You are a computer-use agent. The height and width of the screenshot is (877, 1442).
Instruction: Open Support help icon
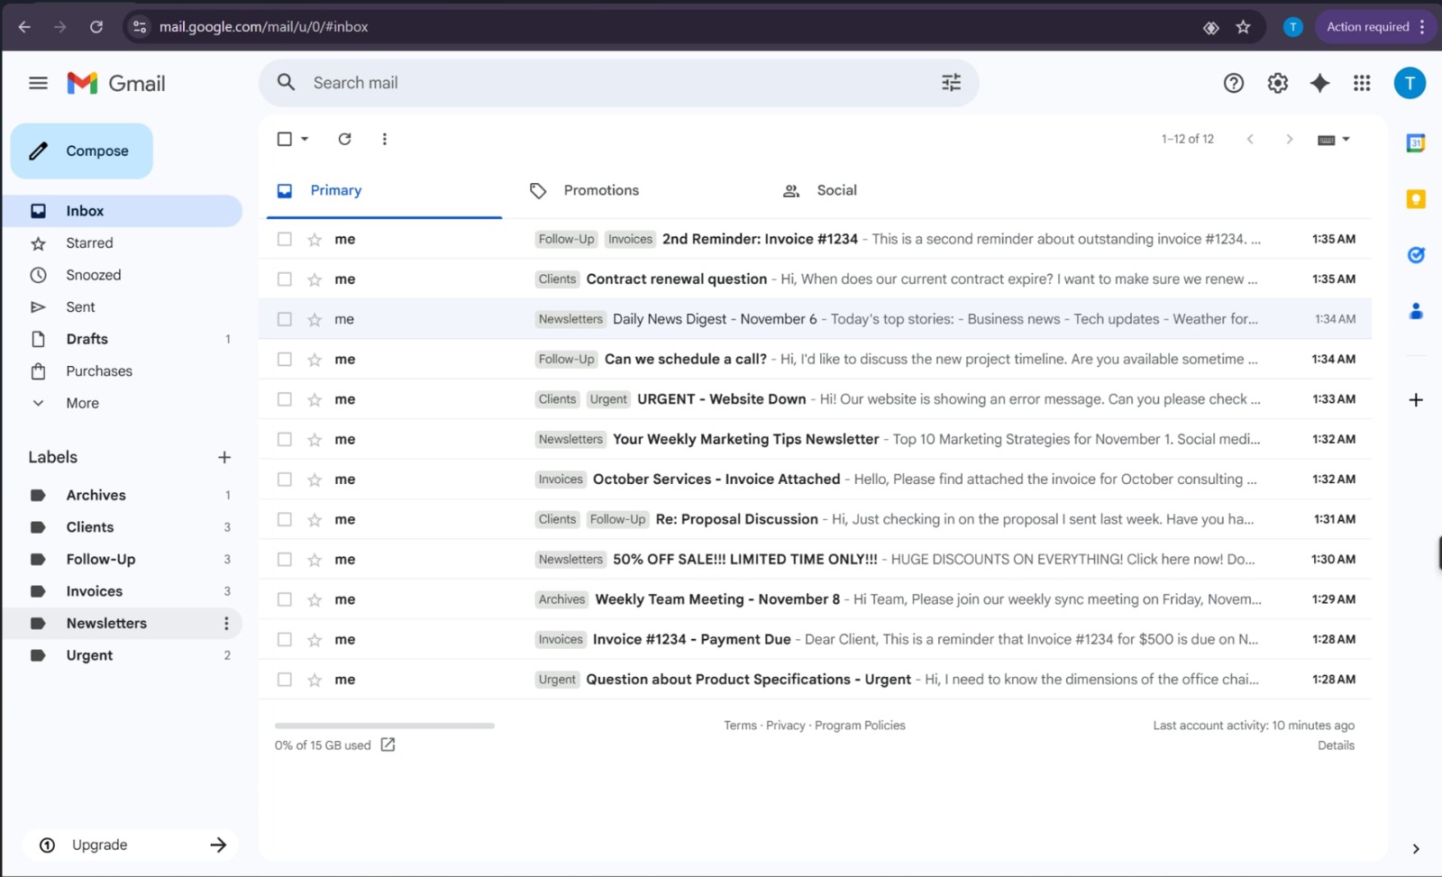(x=1233, y=83)
